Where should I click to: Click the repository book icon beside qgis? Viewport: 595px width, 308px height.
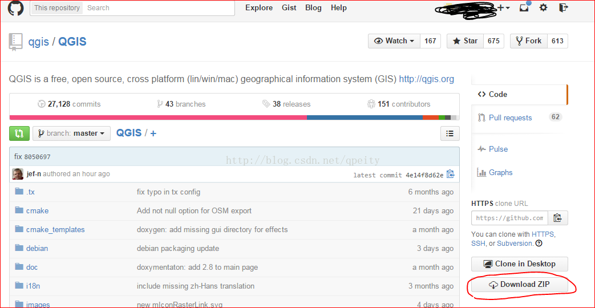(x=15, y=42)
